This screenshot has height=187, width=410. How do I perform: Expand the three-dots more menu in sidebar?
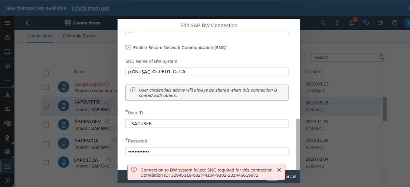7,80
